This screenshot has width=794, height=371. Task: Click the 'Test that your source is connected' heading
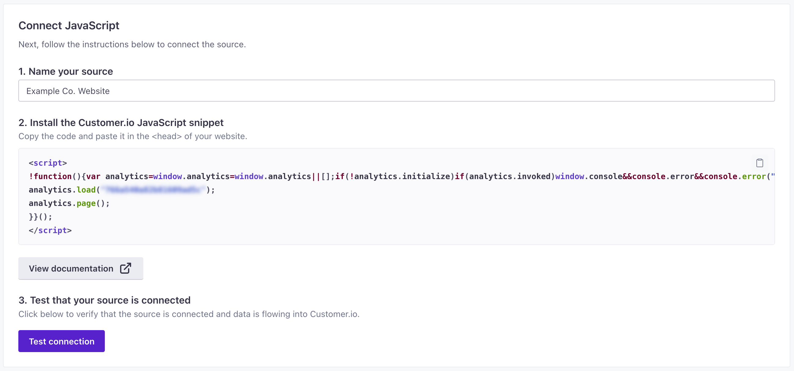tap(105, 300)
